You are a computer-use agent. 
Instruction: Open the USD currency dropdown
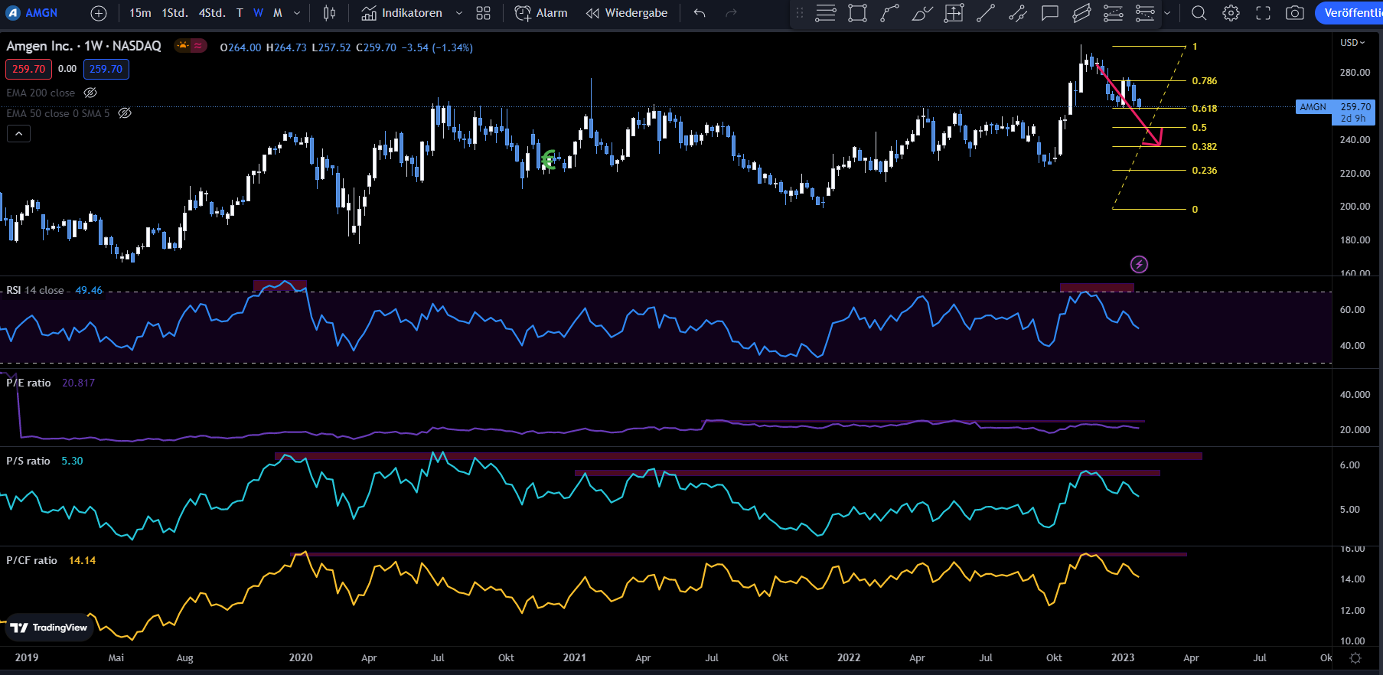click(1352, 43)
